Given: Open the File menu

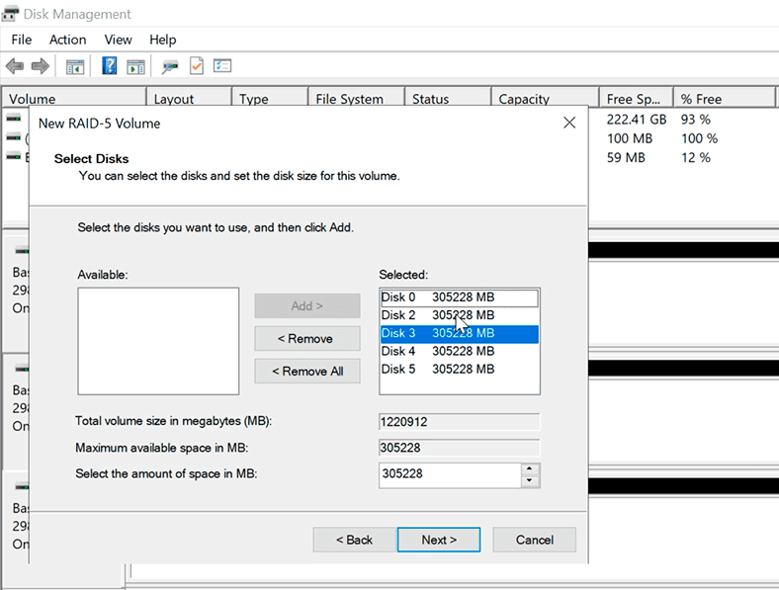Looking at the screenshot, I should [x=22, y=40].
